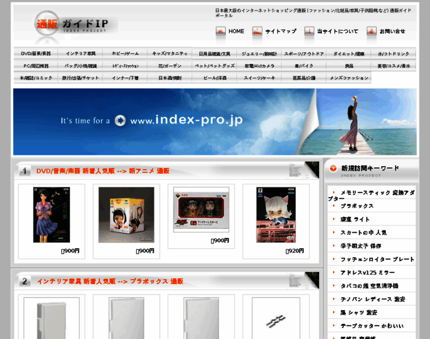Open the 黒 シャツ 激安 keyword link
The width and height of the screenshot is (430, 339).
click(359, 312)
